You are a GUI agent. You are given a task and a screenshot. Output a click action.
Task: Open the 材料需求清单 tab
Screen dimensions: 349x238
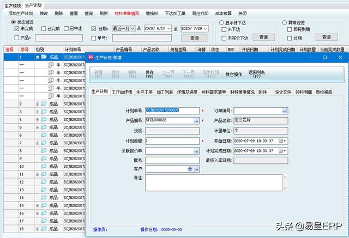click(214, 92)
